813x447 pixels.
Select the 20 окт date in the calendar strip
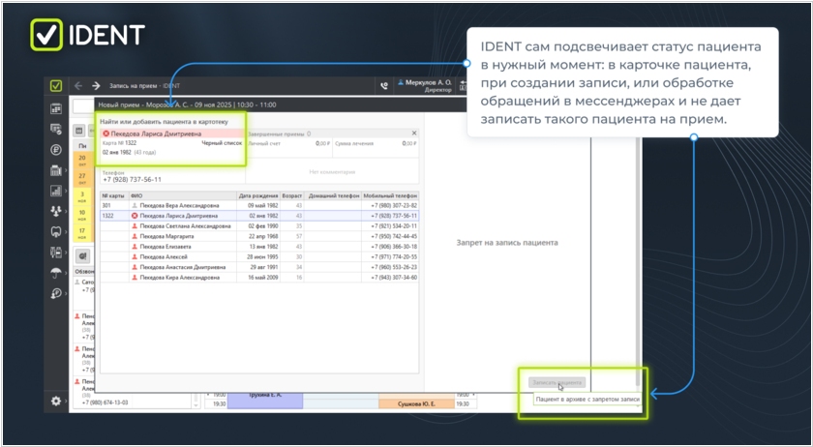(82, 158)
